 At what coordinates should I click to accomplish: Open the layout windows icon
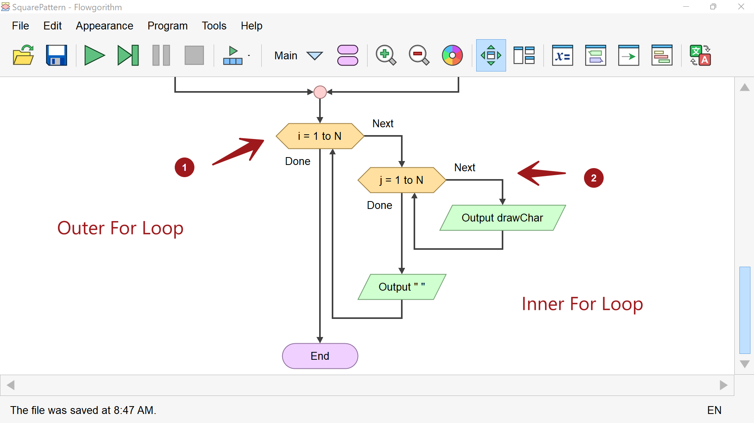tap(524, 55)
